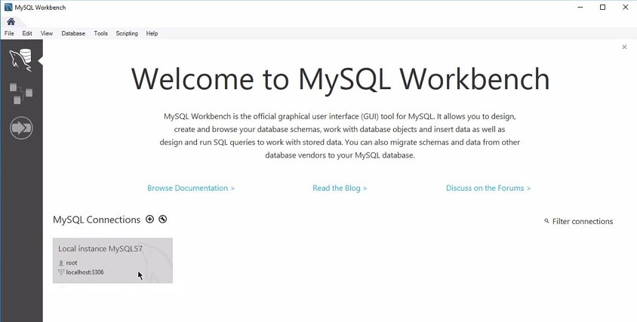Open the Local instance MySQL57 connection tile
This screenshot has height=322, width=637.
[112, 260]
